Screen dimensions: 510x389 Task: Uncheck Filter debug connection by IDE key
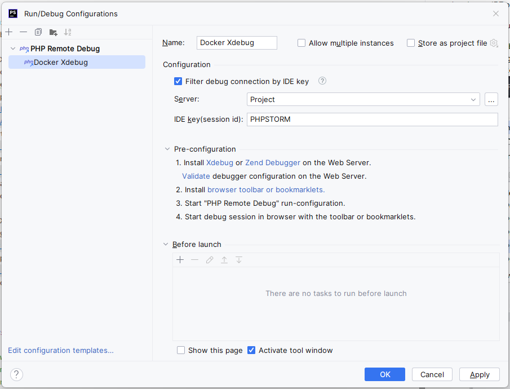pos(178,81)
